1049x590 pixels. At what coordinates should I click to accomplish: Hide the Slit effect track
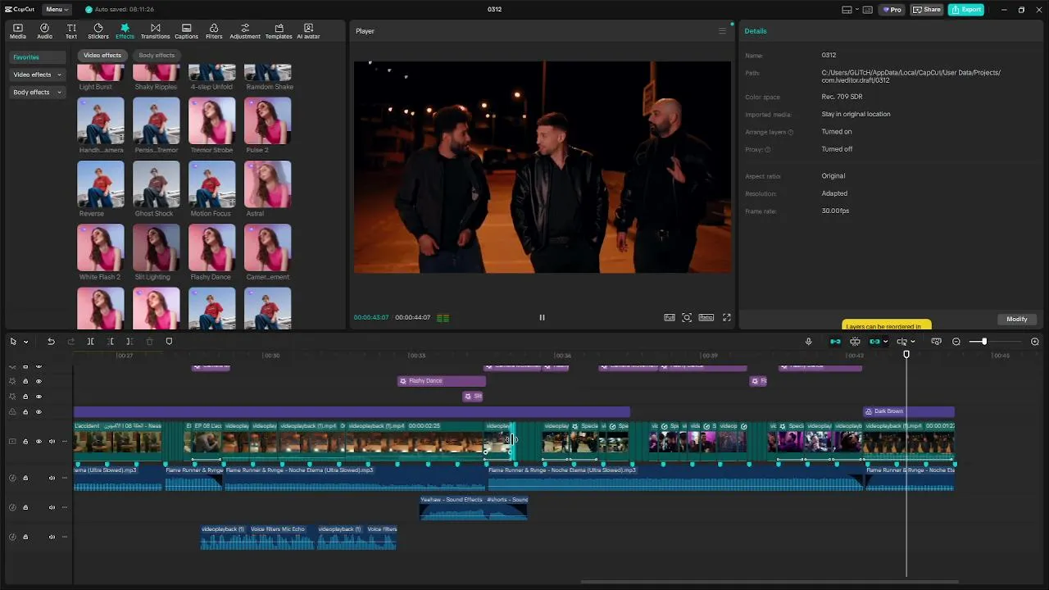coord(39,397)
